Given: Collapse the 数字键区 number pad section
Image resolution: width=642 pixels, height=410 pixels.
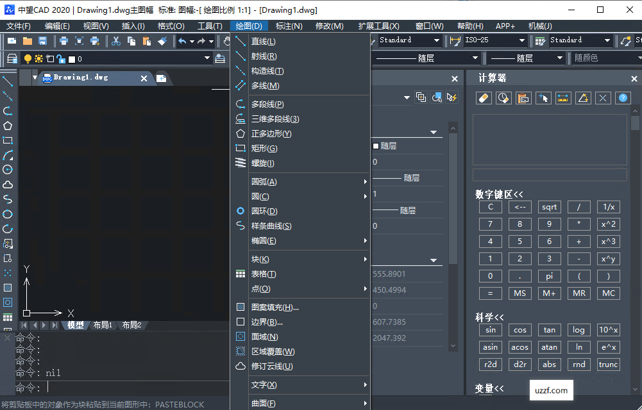Looking at the screenshot, I should pos(499,194).
